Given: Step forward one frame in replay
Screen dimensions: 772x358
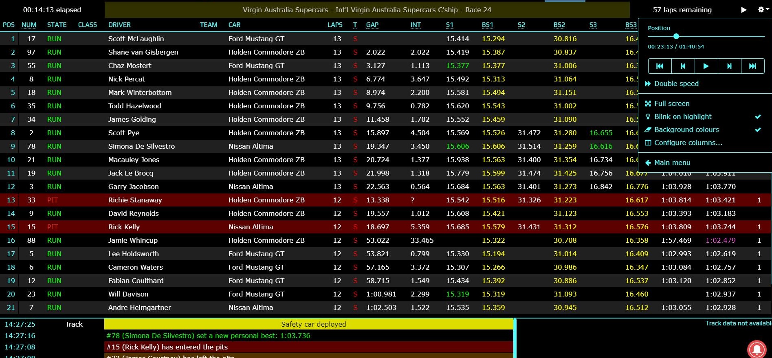Looking at the screenshot, I should point(729,66).
